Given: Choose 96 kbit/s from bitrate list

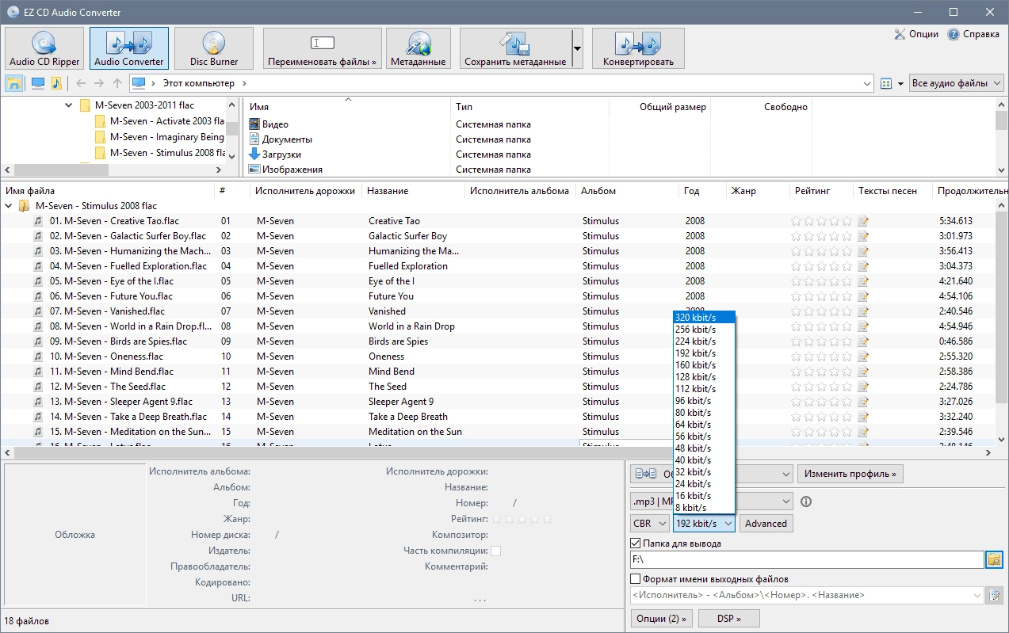Looking at the screenshot, I should [705, 401].
